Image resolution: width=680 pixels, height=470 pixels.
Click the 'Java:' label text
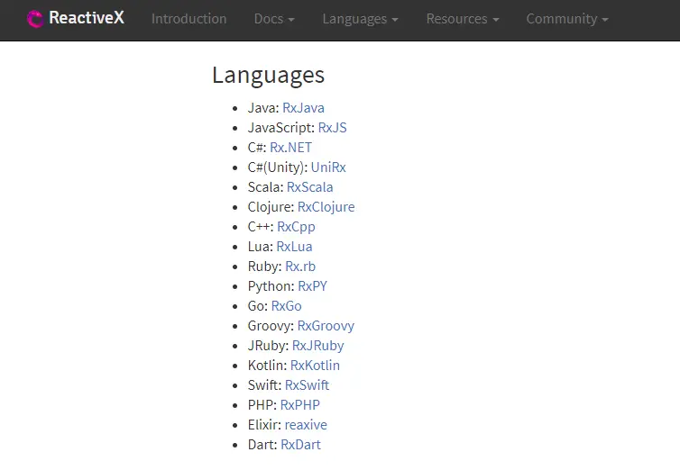coord(263,108)
